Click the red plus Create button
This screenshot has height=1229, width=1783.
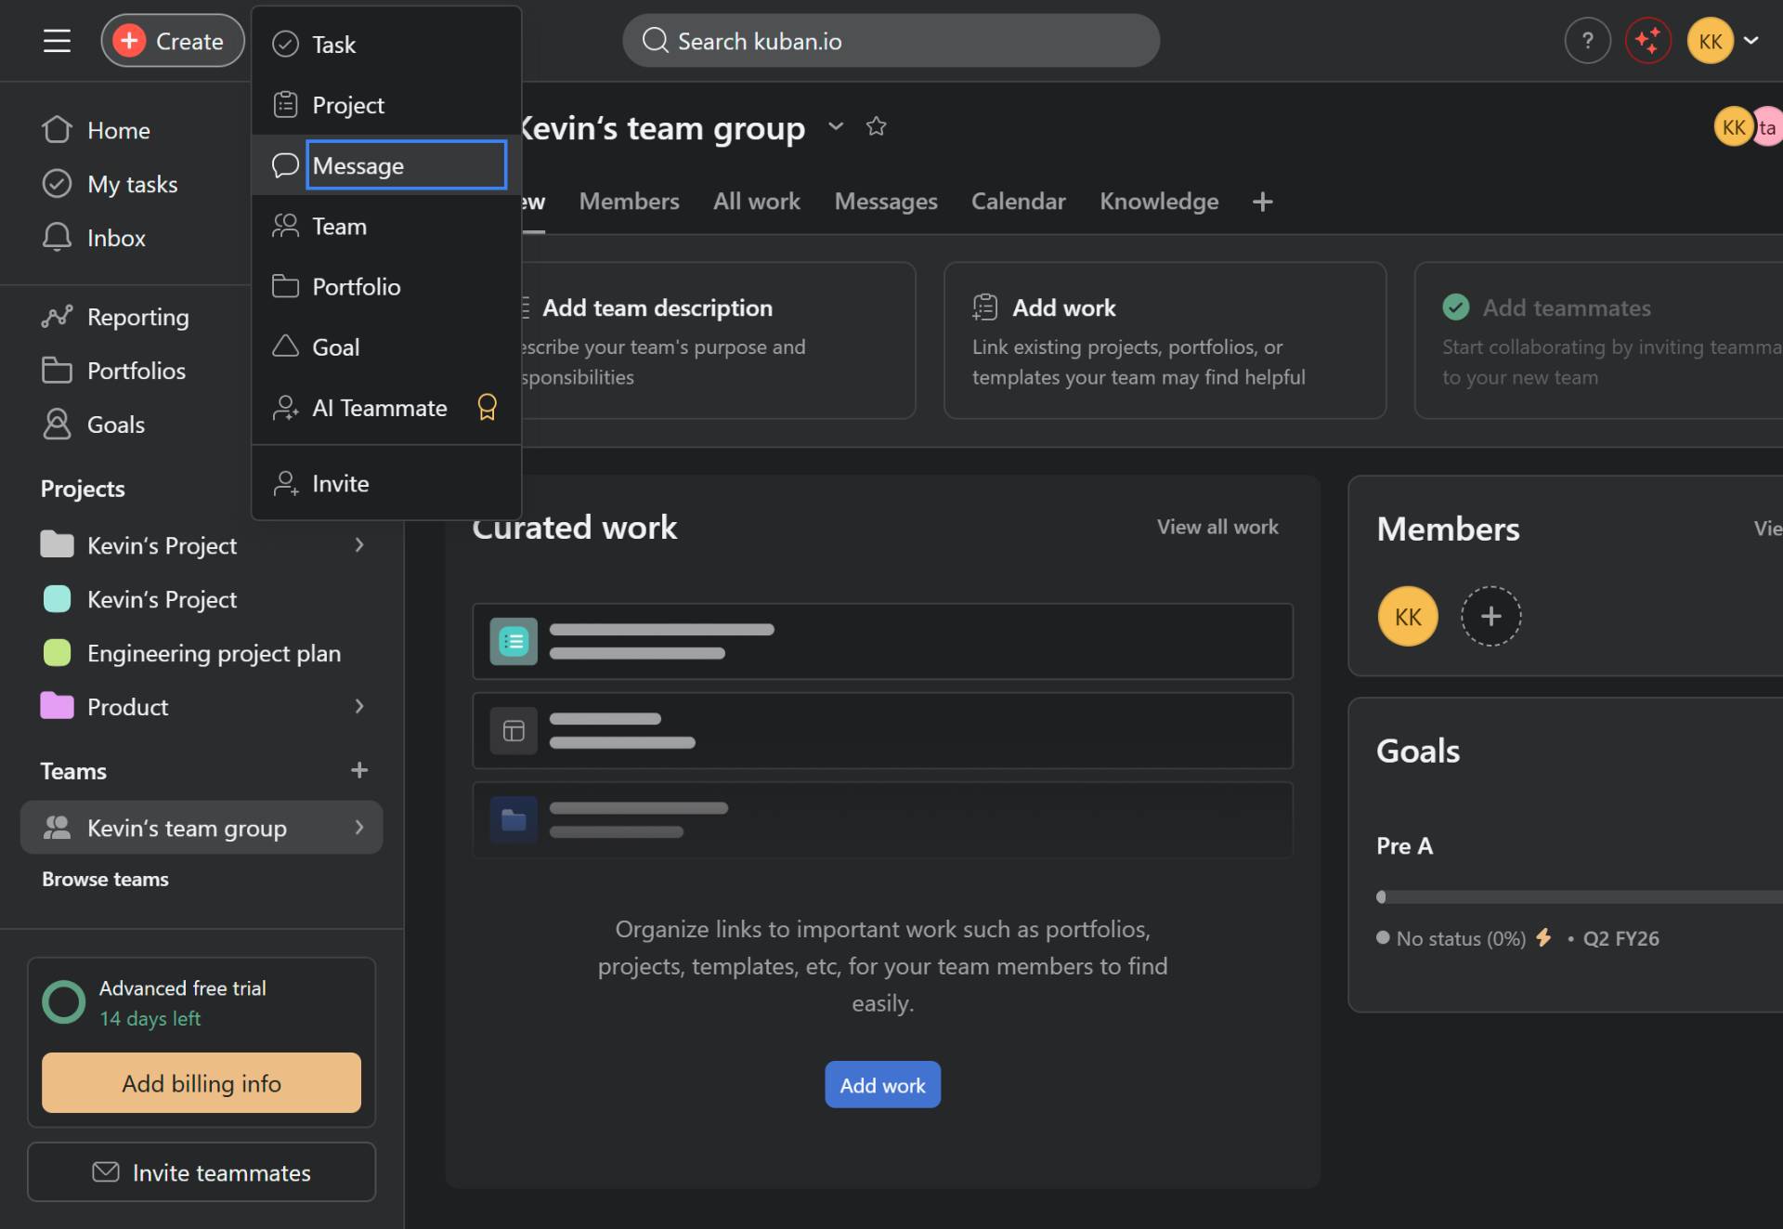point(172,41)
